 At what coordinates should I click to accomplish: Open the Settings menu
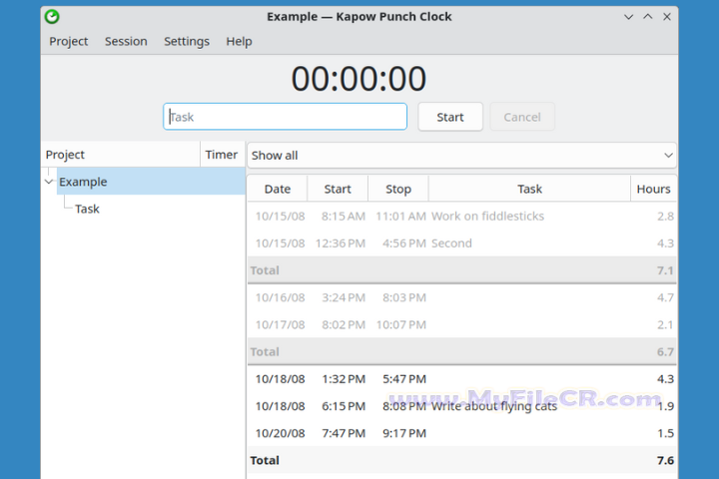(x=187, y=41)
